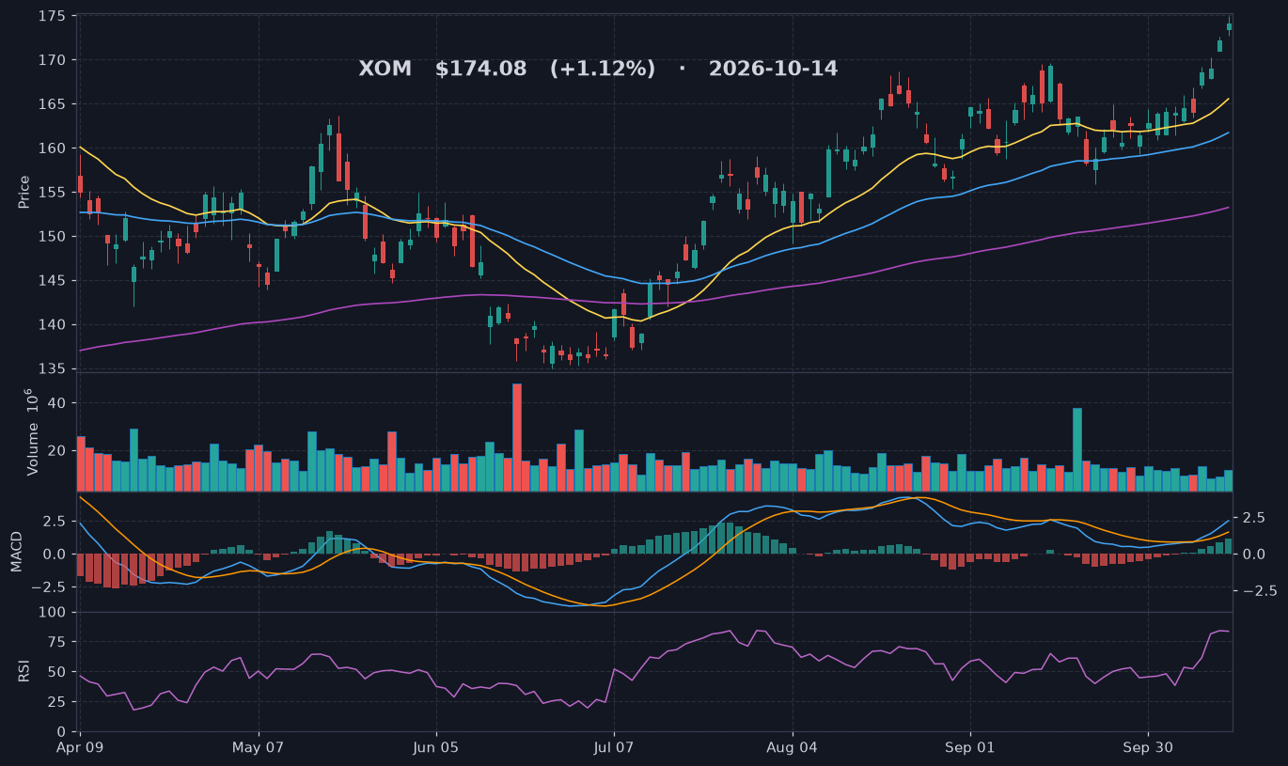
Task: Click the 20 tick on the Volume axis
Action: click(57, 451)
